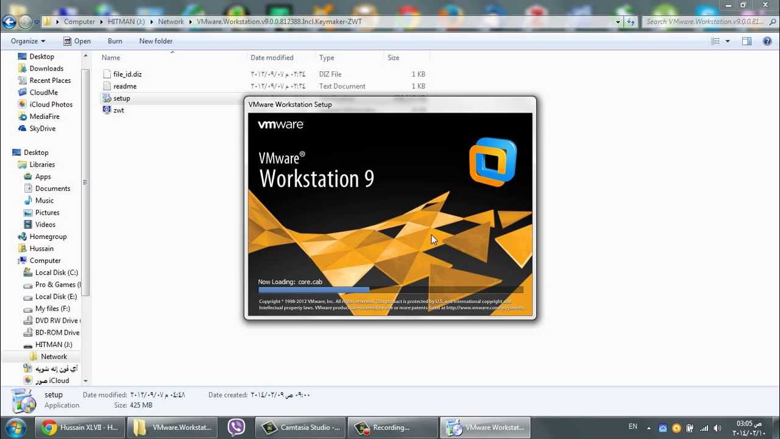Click the volume speaker icon in tray
The image size is (780, 439).
pyautogui.click(x=717, y=428)
